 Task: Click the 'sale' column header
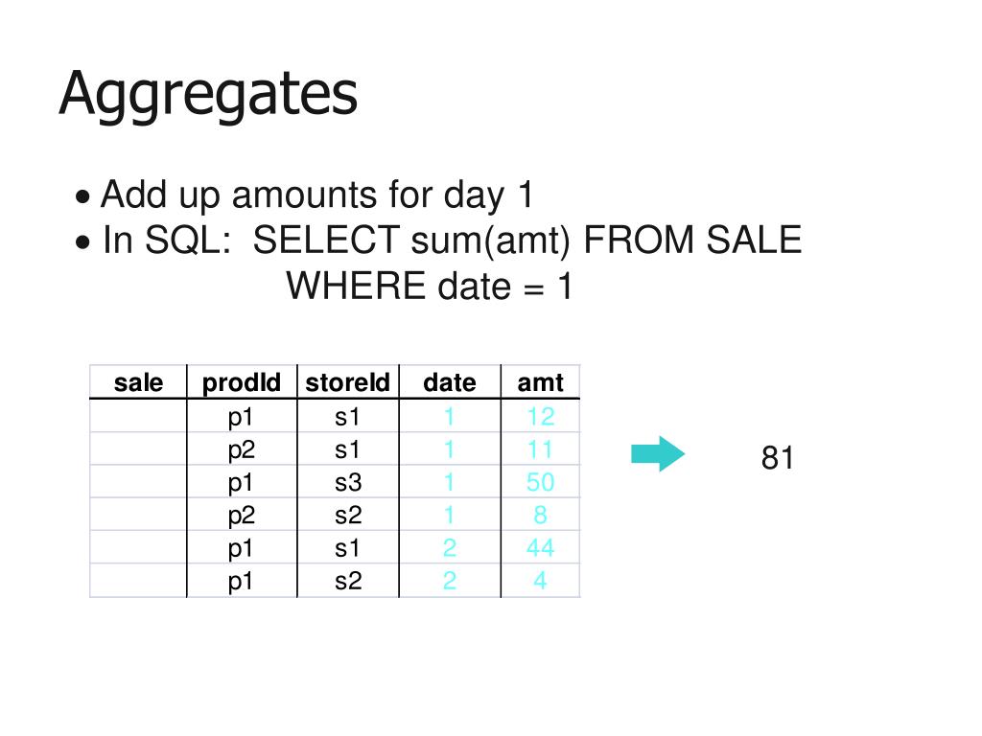pyautogui.click(x=138, y=382)
